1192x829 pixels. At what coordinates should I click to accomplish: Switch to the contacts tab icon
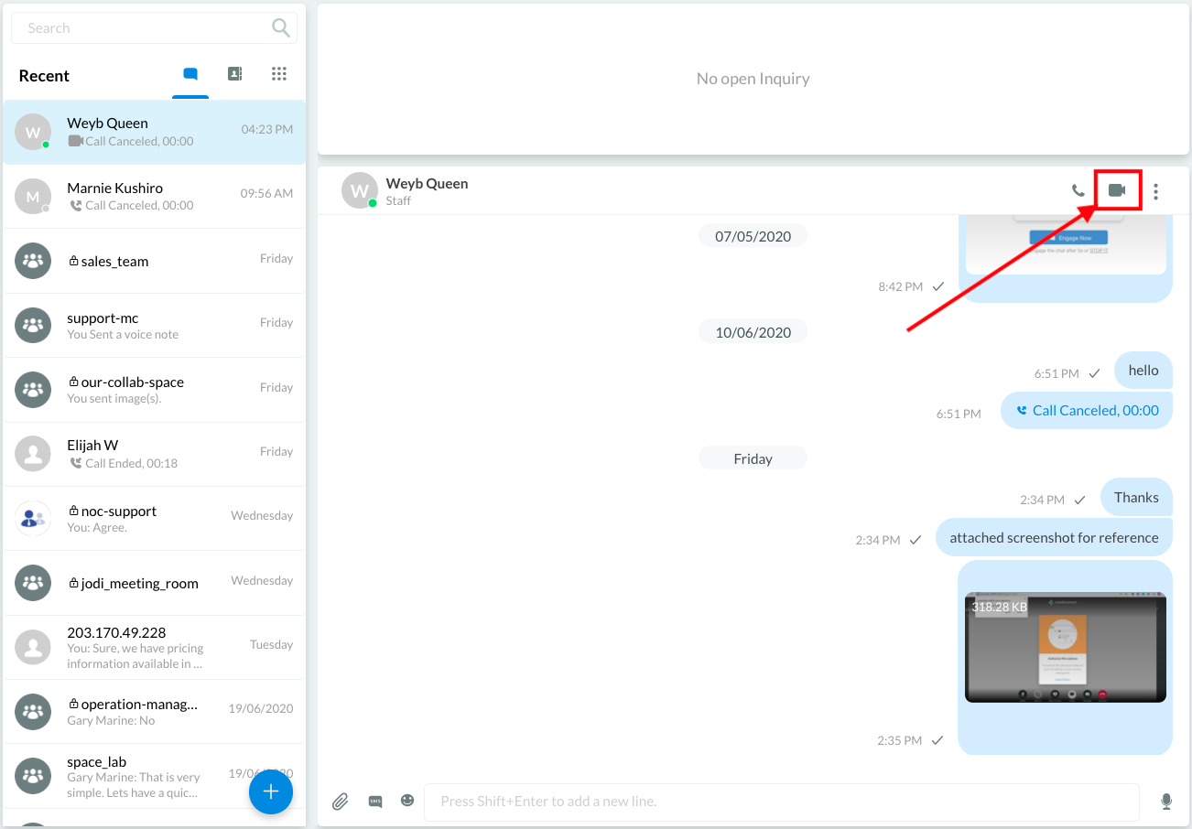[235, 74]
